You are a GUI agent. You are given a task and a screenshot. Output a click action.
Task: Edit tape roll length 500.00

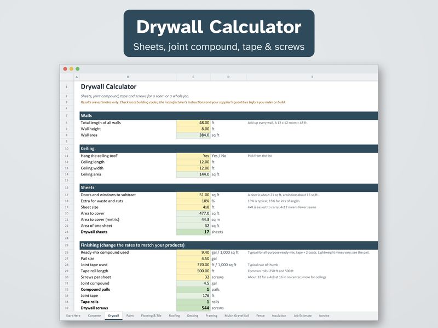(193, 271)
